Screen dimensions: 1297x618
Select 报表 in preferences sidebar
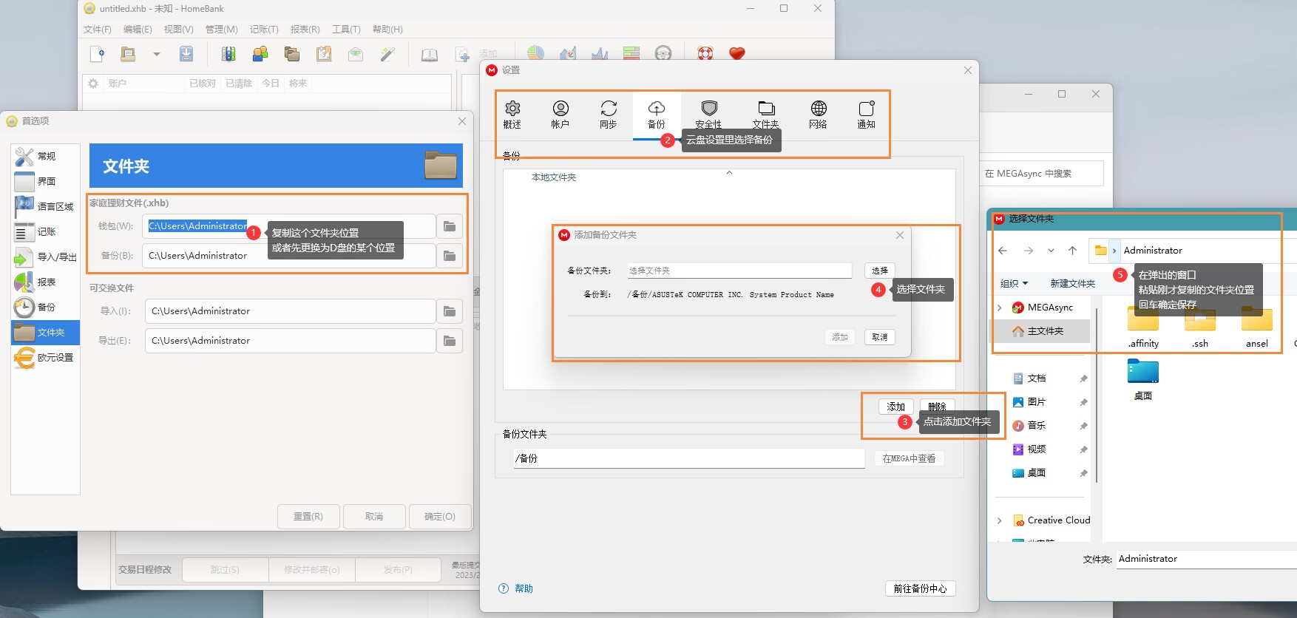coord(46,282)
